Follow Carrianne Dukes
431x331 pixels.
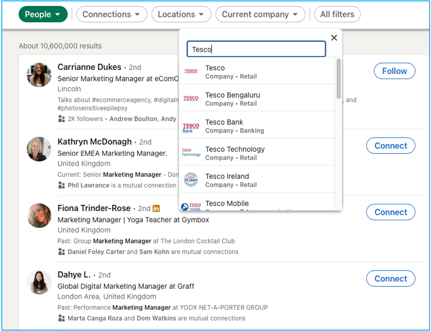[x=395, y=71]
